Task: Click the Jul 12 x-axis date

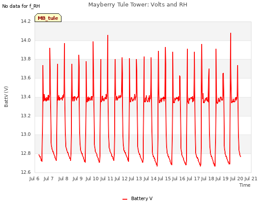Action: coord(121,179)
